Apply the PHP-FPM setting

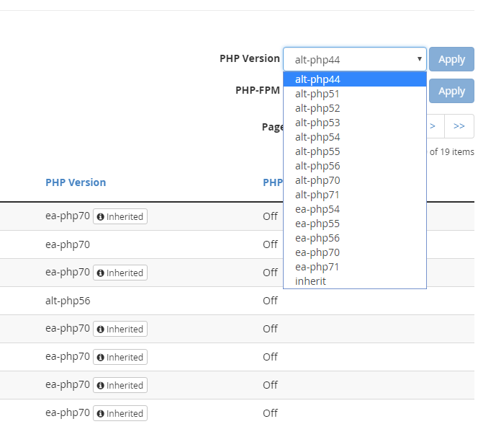451,91
